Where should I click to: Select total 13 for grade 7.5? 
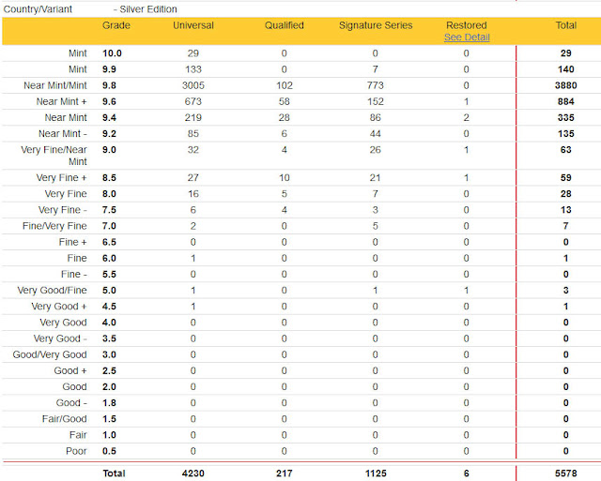point(565,210)
